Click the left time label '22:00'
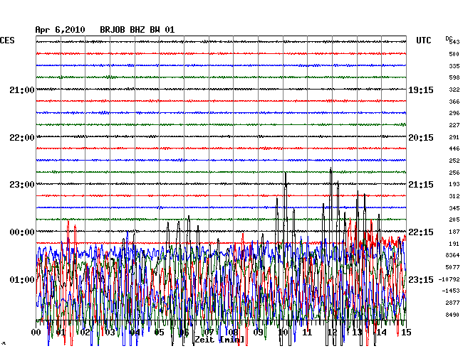The height and width of the screenshot is (351, 463). (x=22, y=138)
